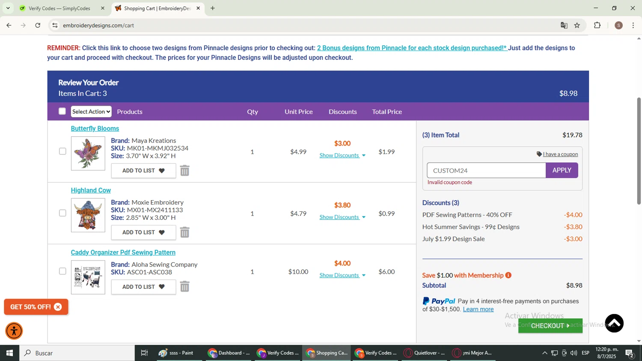Open the Butterfly Blooms product link
The image size is (642, 361).
(95, 128)
